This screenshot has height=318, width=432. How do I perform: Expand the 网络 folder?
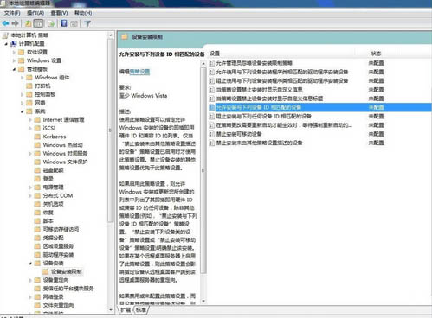[x=22, y=103]
